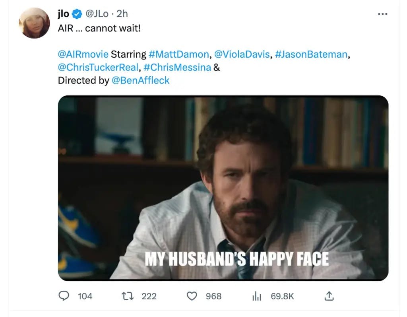Click the @JLo handle
Screen dimensions: 407x317
[x=97, y=14]
